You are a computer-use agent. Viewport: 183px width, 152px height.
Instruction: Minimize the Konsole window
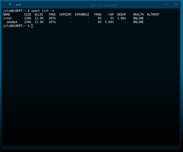pyautogui.click(x=166, y=5)
